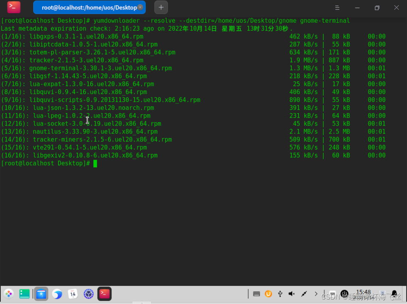Open the Calendar app showing date 14

click(x=73, y=294)
